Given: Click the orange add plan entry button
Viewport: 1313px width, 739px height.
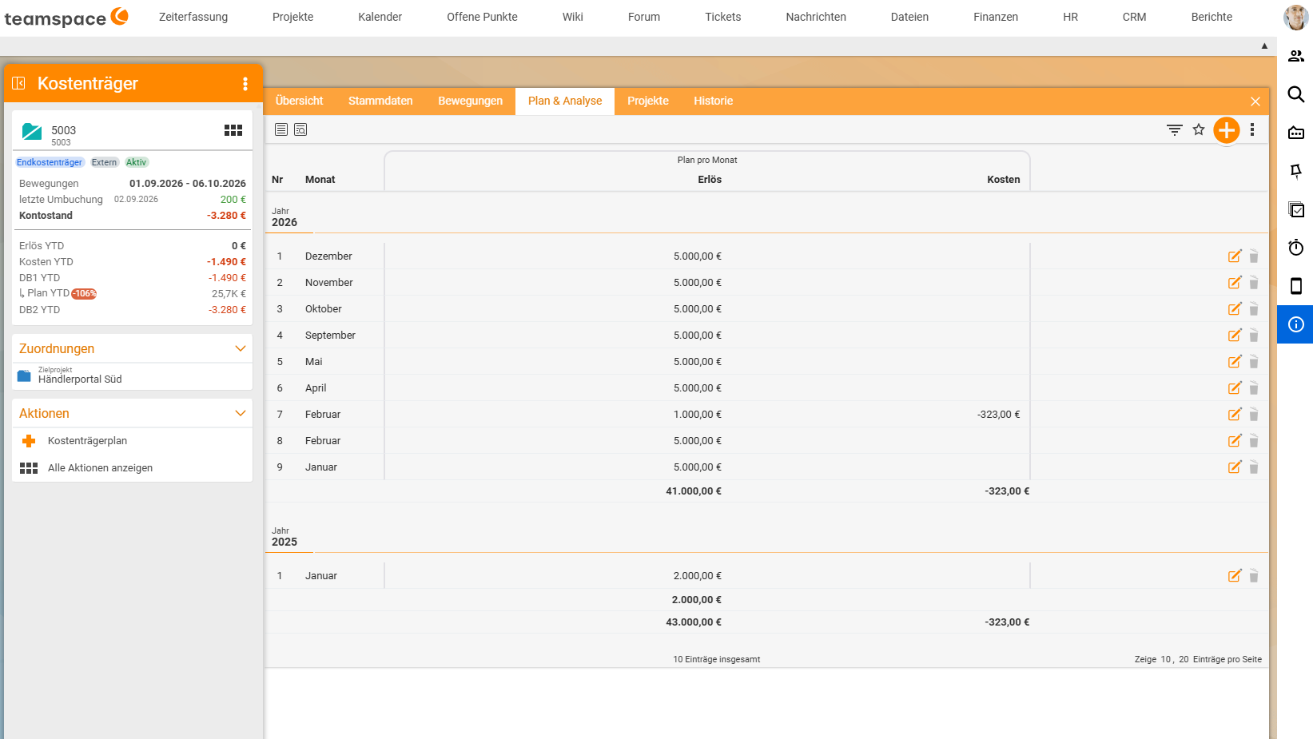Looking at the screenshot, I should (1226, 129).
